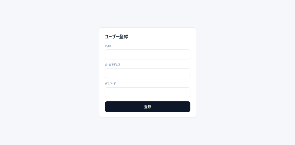
Task: Click the 名前 input field
Action: pos(147,55)
